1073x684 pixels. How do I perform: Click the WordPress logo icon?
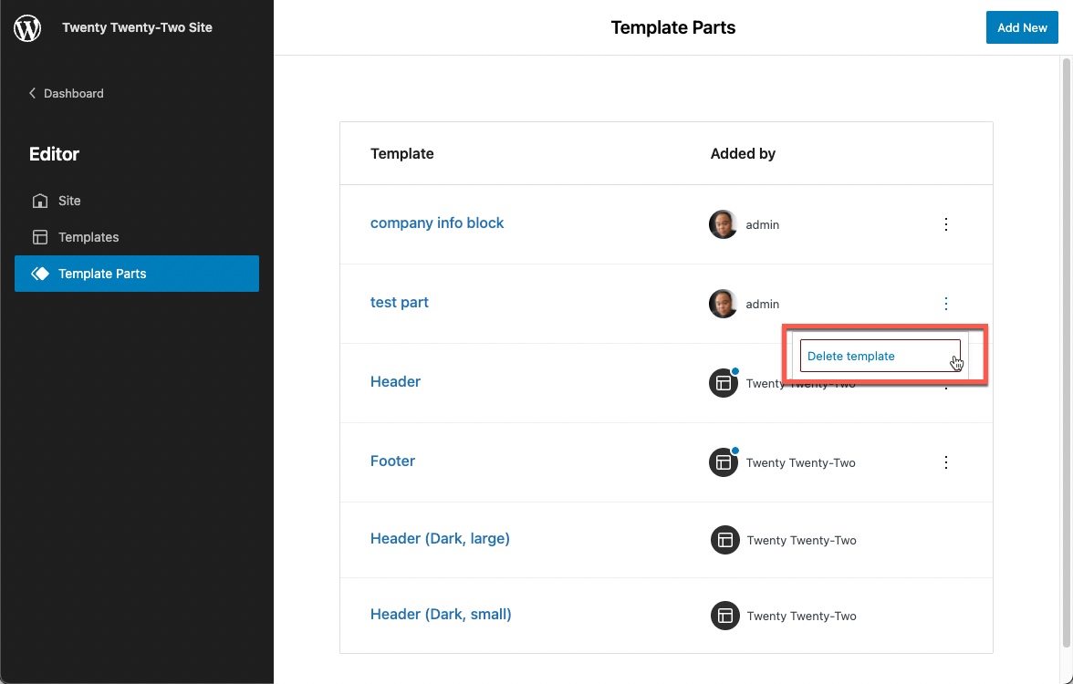coord(27,28)
